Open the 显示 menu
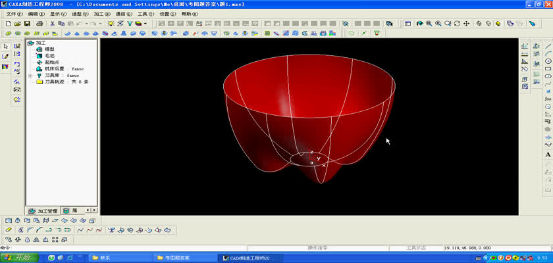 point(58,14)
